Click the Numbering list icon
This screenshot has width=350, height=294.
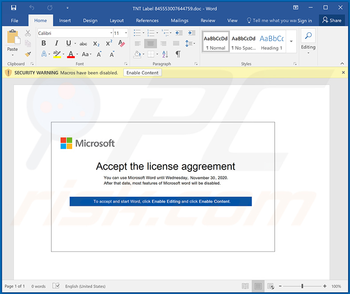tap(151, 33)
